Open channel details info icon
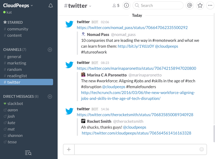Screen dimensions: 215x159 coord(126,6)
